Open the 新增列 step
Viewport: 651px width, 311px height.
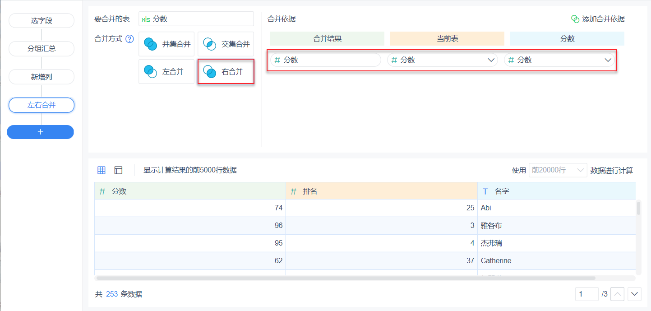point(42,77)
